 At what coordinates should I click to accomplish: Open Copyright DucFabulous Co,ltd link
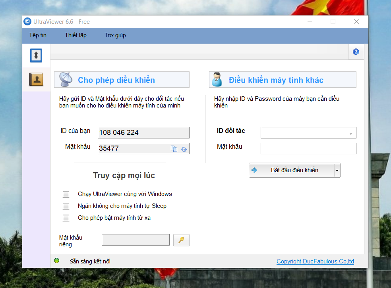pos(315,261)
